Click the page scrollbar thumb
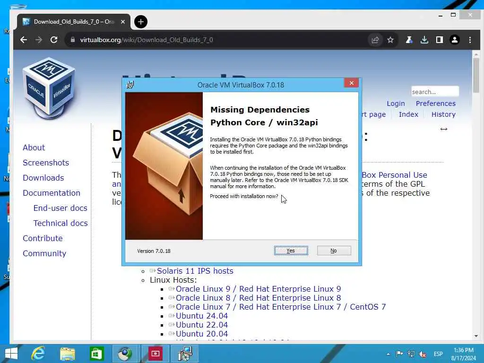Image resolution: width=484 pixels, height=363 pixels. click(476, 75)
